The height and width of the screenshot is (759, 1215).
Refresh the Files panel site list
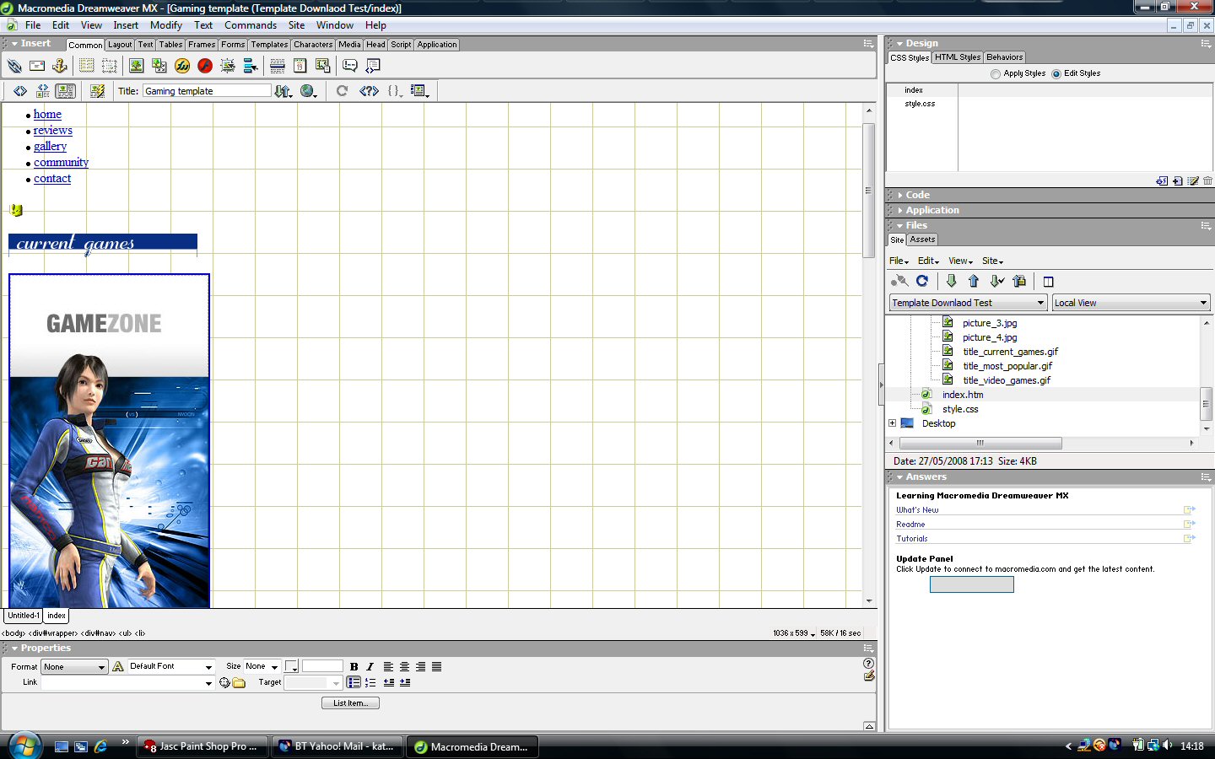[x=922, y=281]
